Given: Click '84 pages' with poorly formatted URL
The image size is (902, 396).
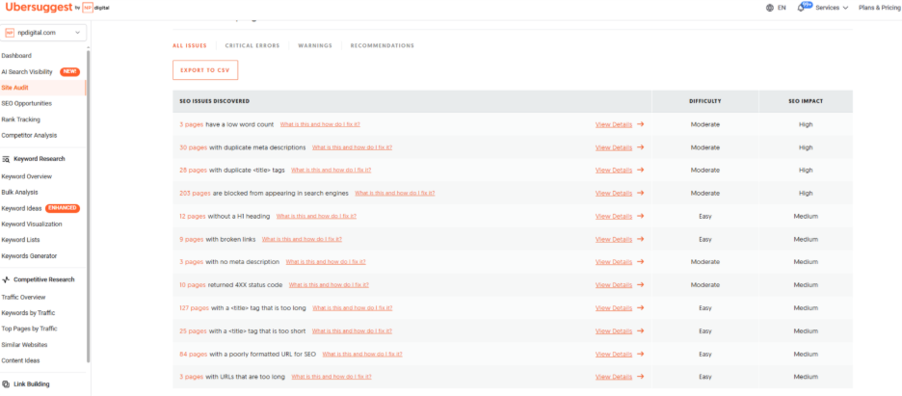Looking at the screenshot, I should (192, 354).
